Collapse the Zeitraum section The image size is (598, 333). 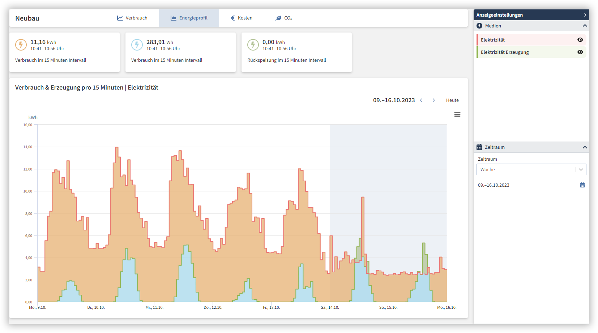pos(585,147)
